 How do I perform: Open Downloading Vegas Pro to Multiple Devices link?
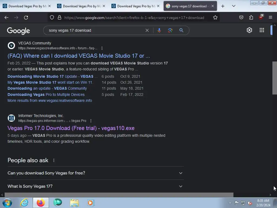(46, 95)
